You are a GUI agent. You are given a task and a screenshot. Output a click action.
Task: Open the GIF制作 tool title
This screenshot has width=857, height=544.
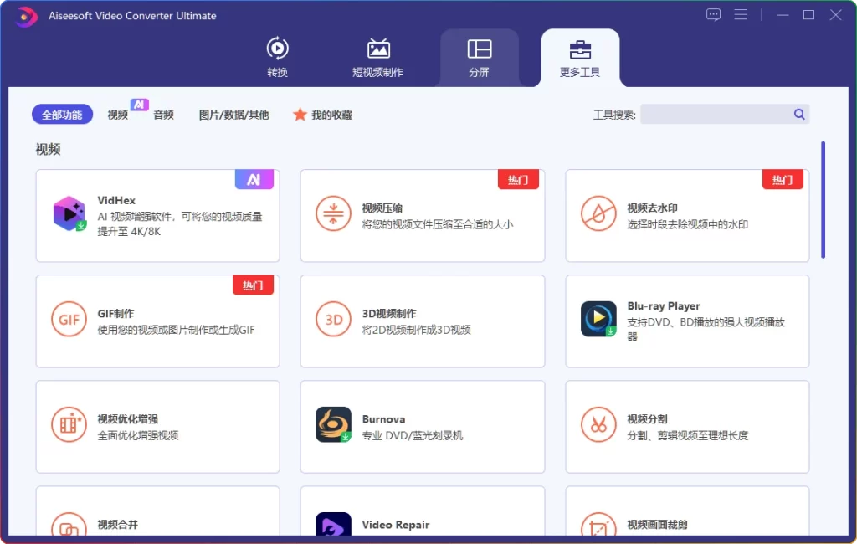tap(115, 313)
